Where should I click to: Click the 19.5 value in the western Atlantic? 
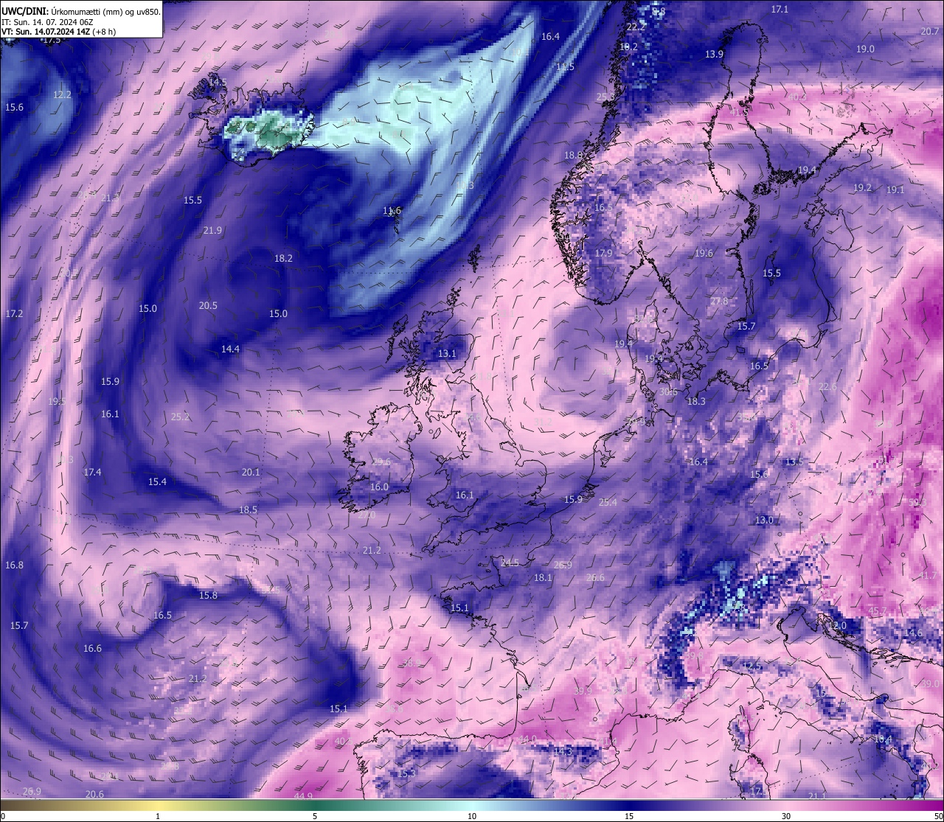57,401
